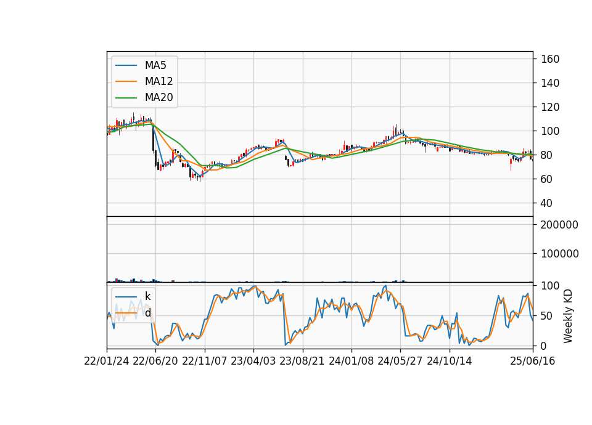The width and height of the screenshot is (592, 425).
Task: Click the orange MA12 legend line sample
Action: (x=126, y=81)
